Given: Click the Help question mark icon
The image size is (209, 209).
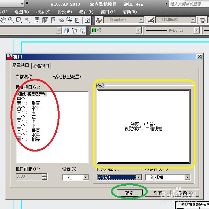Looking at the screenshot, I should (87, 20).
